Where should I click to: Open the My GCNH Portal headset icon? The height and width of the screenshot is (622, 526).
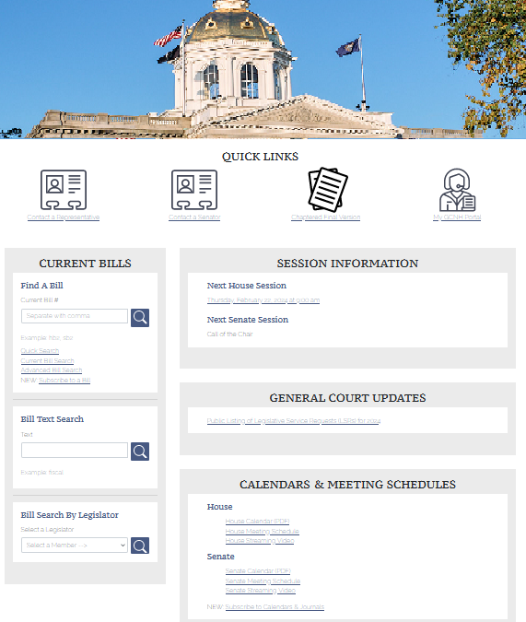(457, 190)
